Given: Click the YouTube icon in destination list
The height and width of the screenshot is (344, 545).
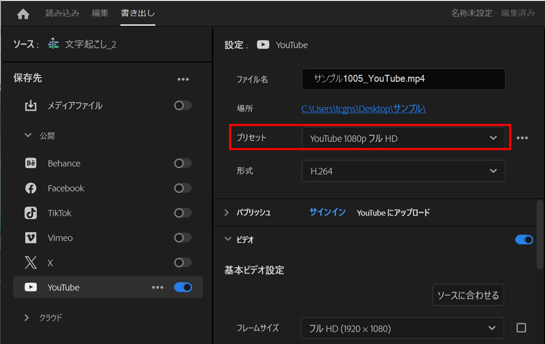Looking at the screenshot, I should [x=31, y=287].
